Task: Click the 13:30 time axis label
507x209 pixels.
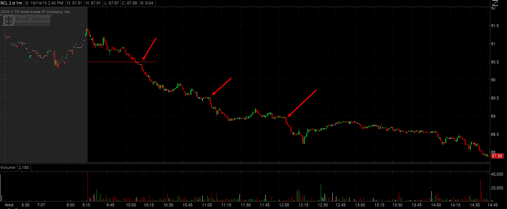Action: click(x=398, y=205)
